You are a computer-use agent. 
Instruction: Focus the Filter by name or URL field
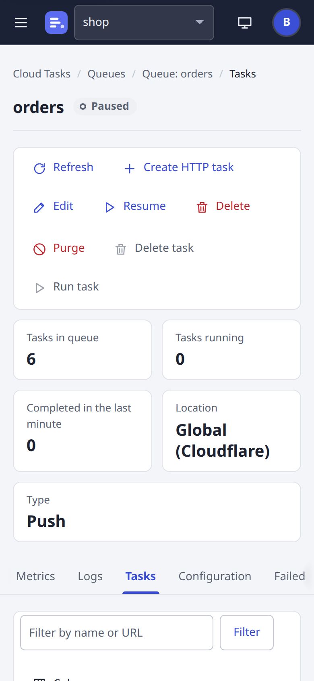tap(117, 633)
